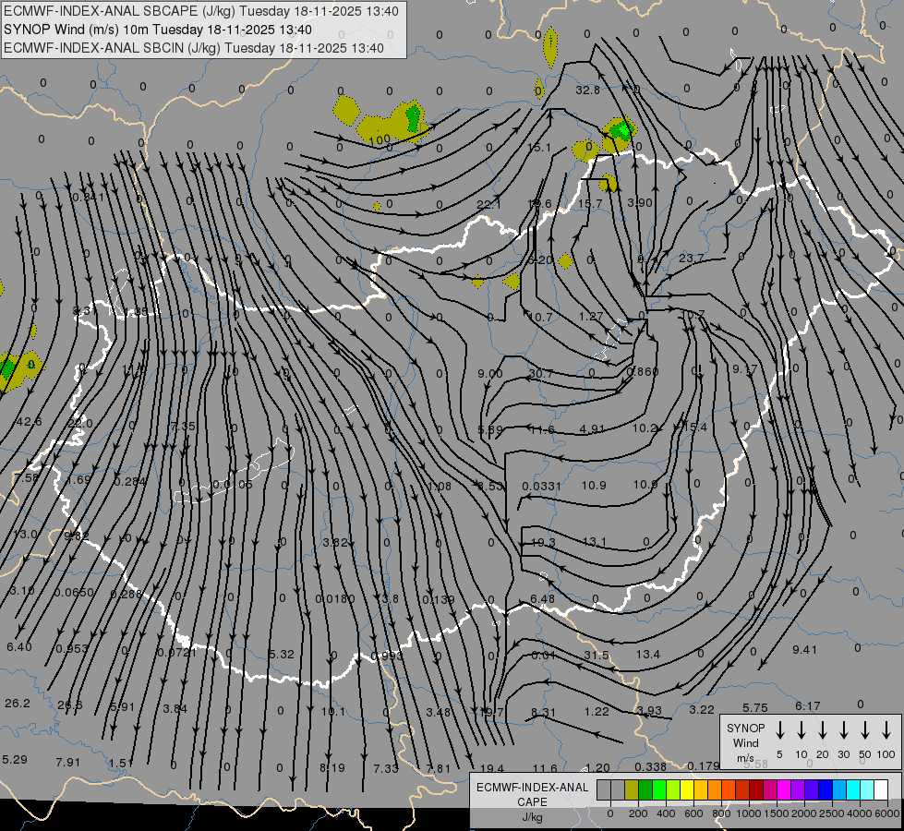
Task: Click the 6.17 value on the map
Action: pos(807,705)
